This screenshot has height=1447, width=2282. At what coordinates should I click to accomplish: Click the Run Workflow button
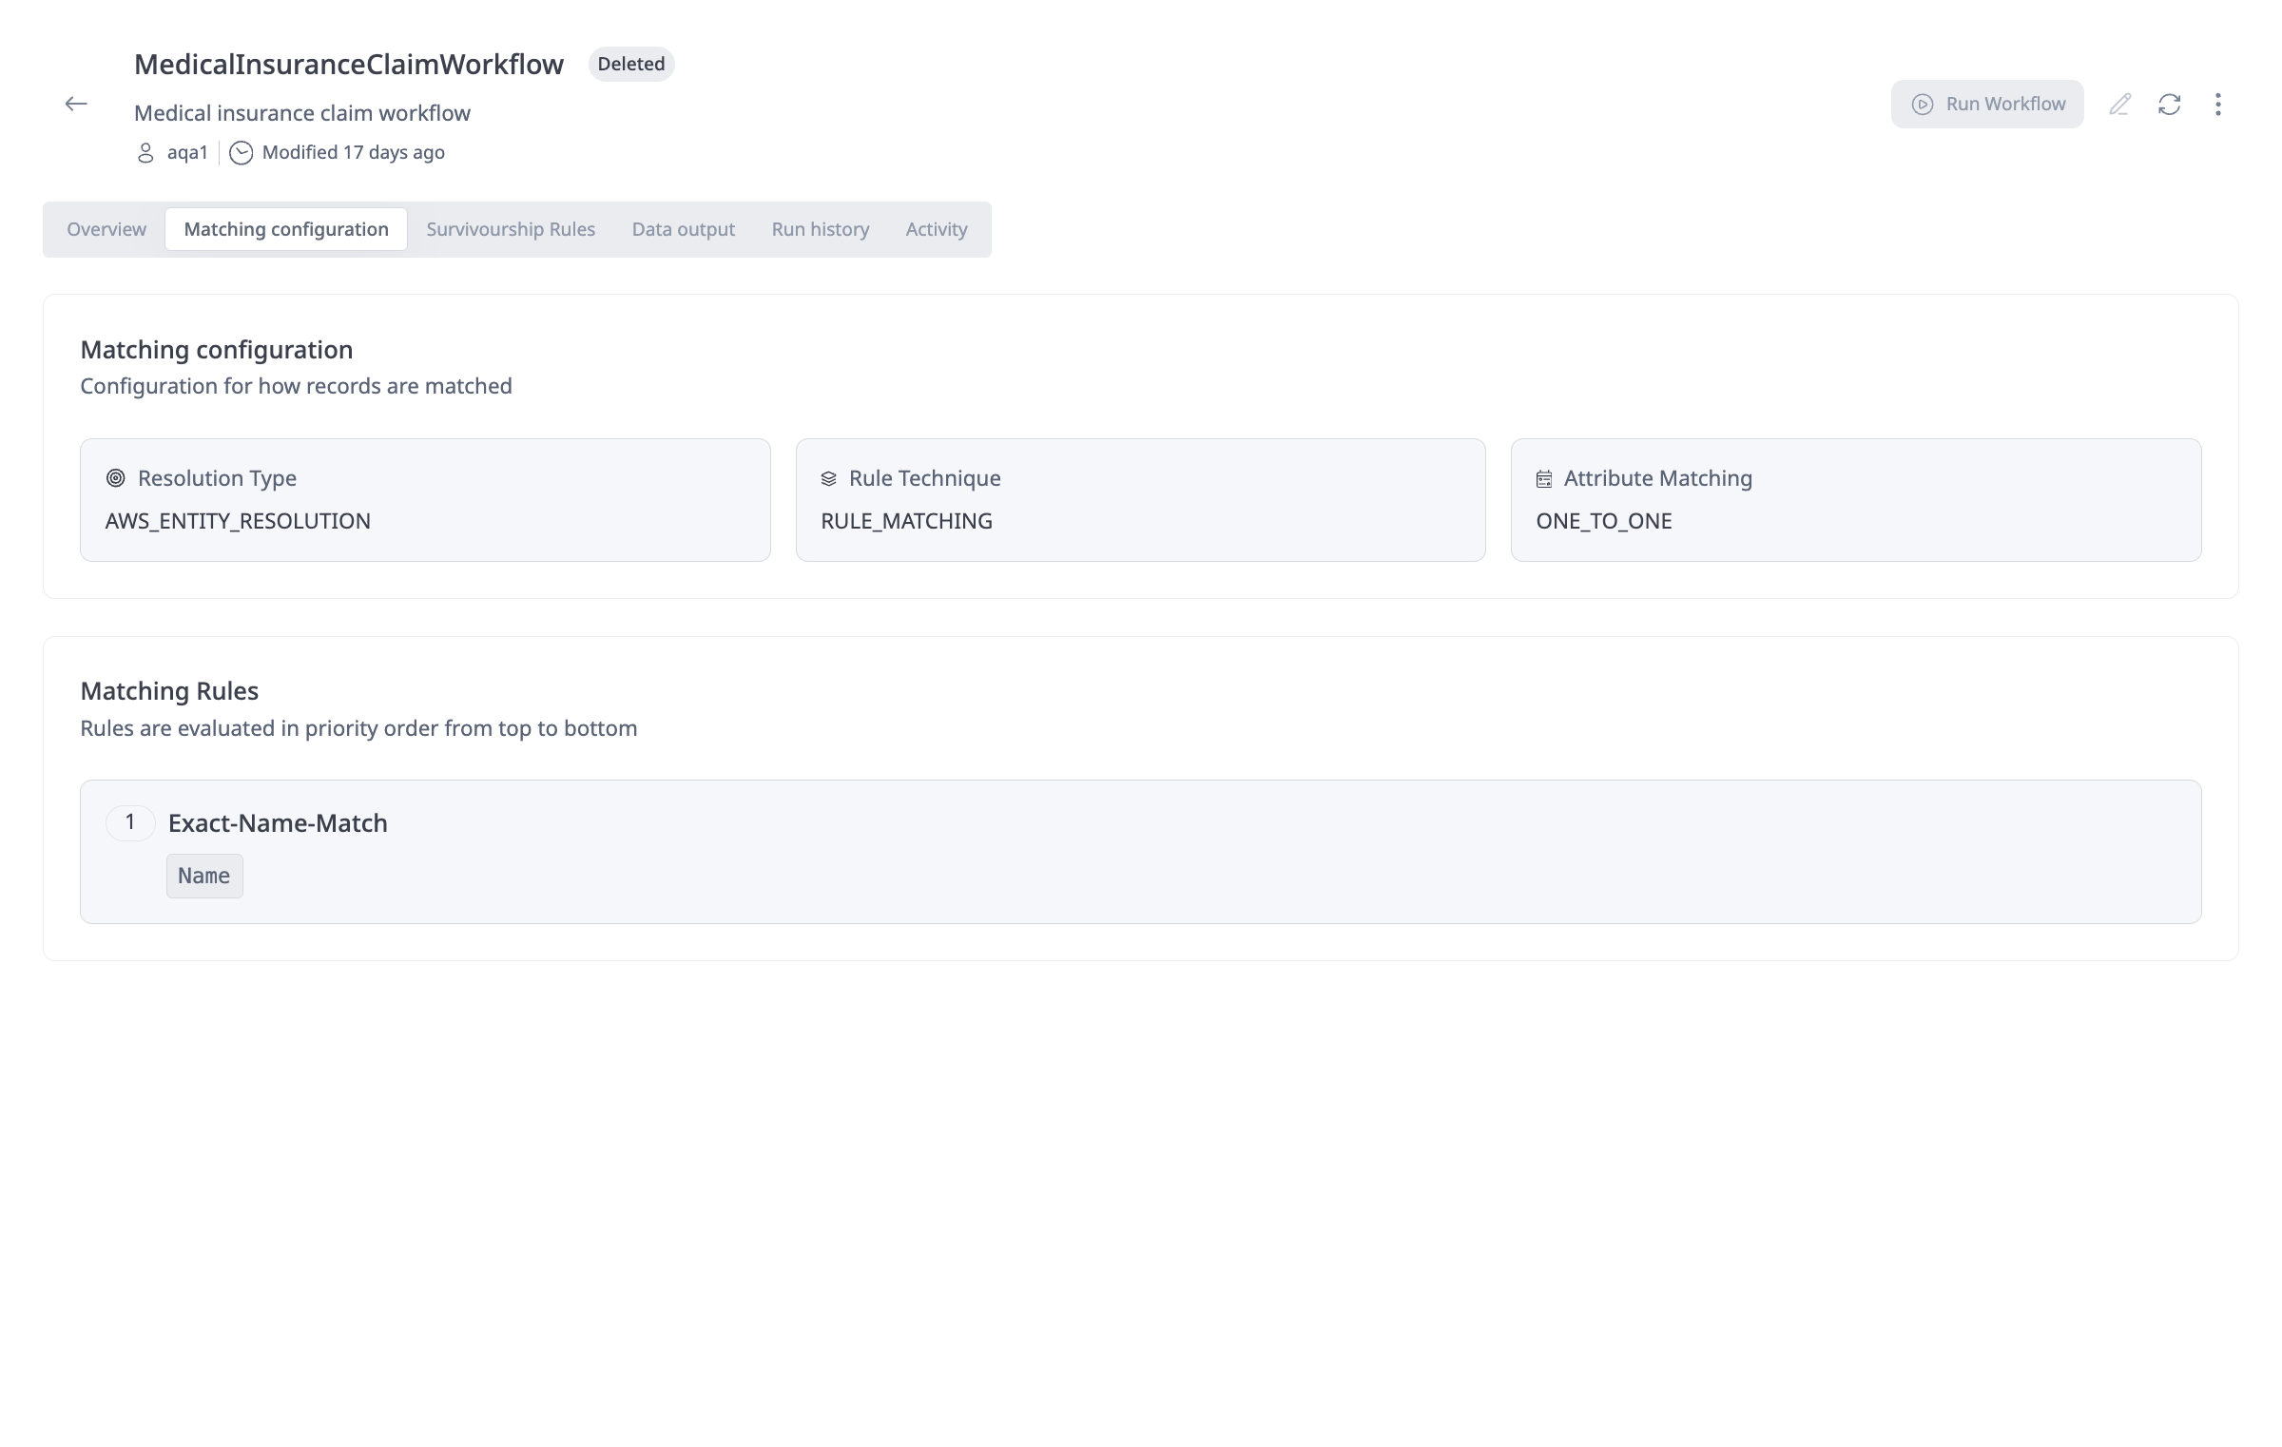pos(1986,104)
